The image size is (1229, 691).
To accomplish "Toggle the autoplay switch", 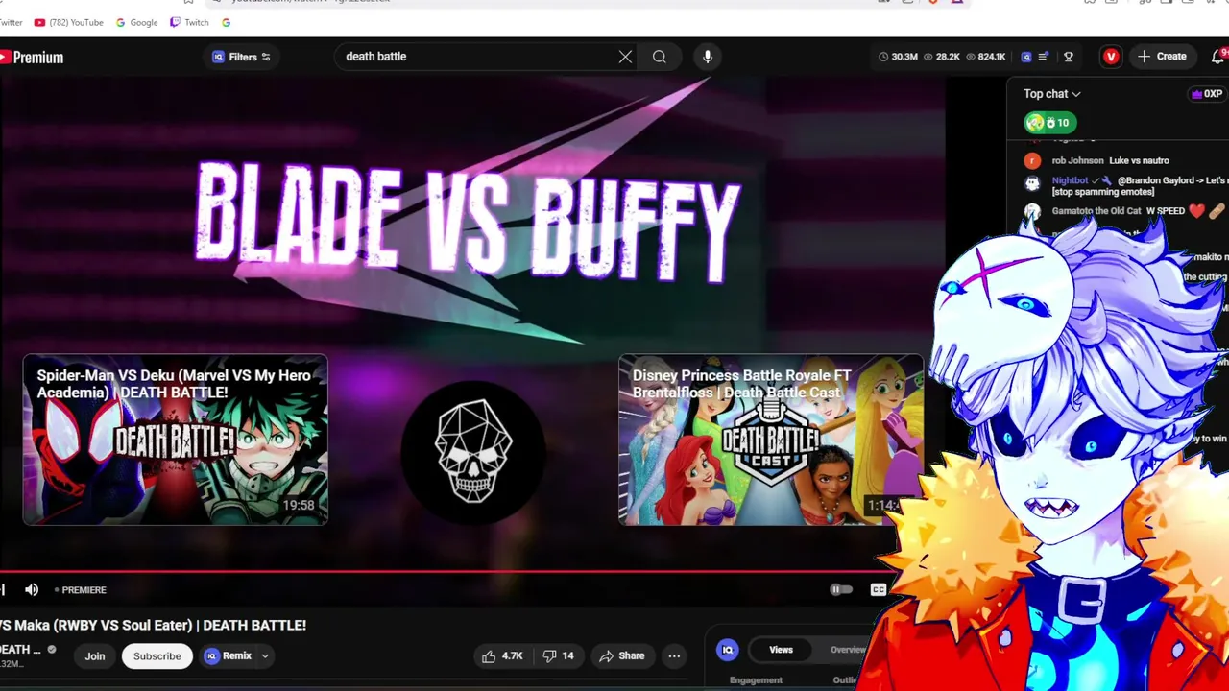I will pos(841,589).
